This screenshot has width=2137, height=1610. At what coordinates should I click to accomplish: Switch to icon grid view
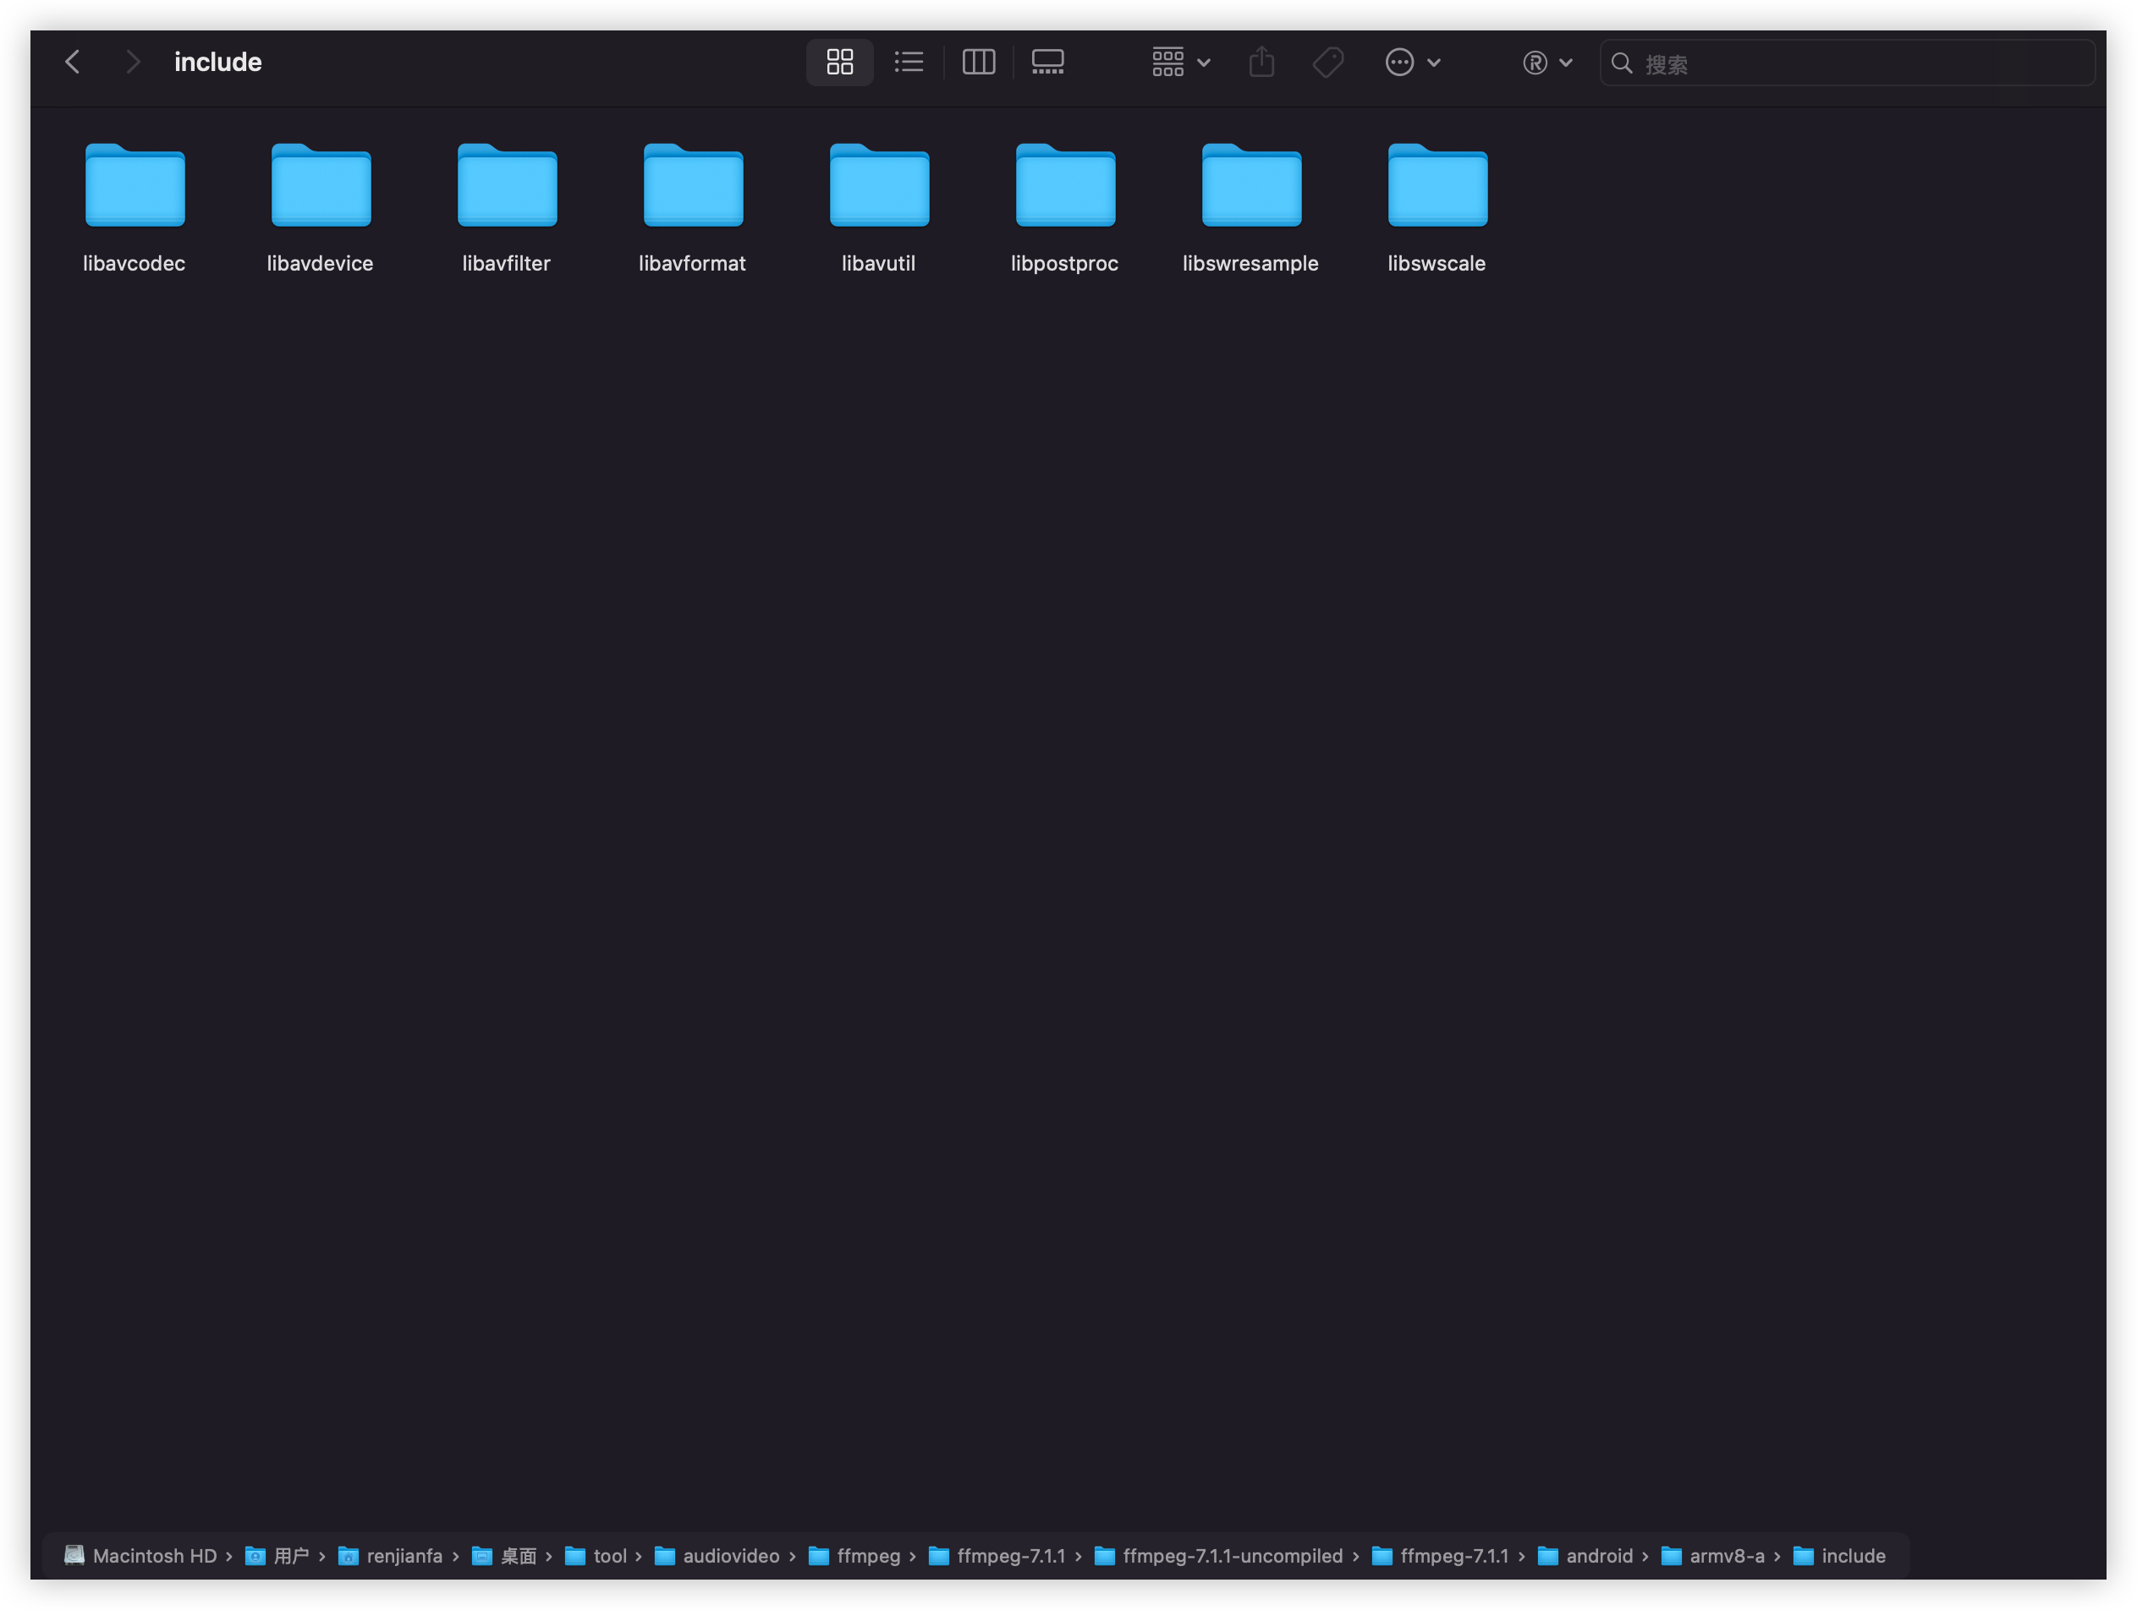(839, 63)
